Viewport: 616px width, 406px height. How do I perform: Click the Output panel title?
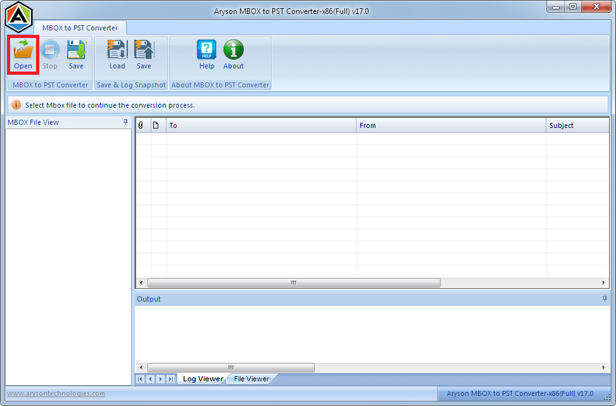tap(149, 299)
